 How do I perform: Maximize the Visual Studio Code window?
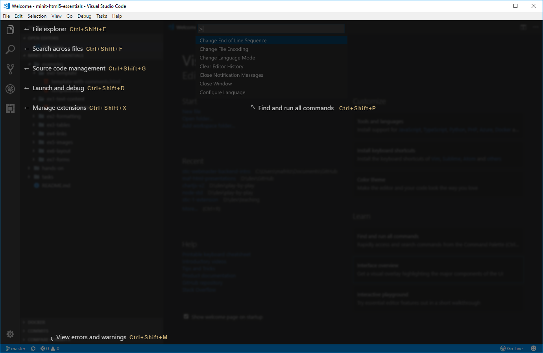(515, 6)
